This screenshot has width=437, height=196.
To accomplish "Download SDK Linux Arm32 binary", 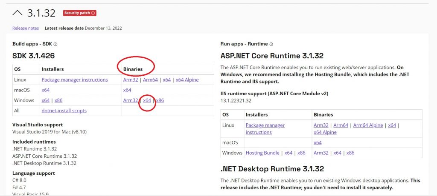I will 131,80.
